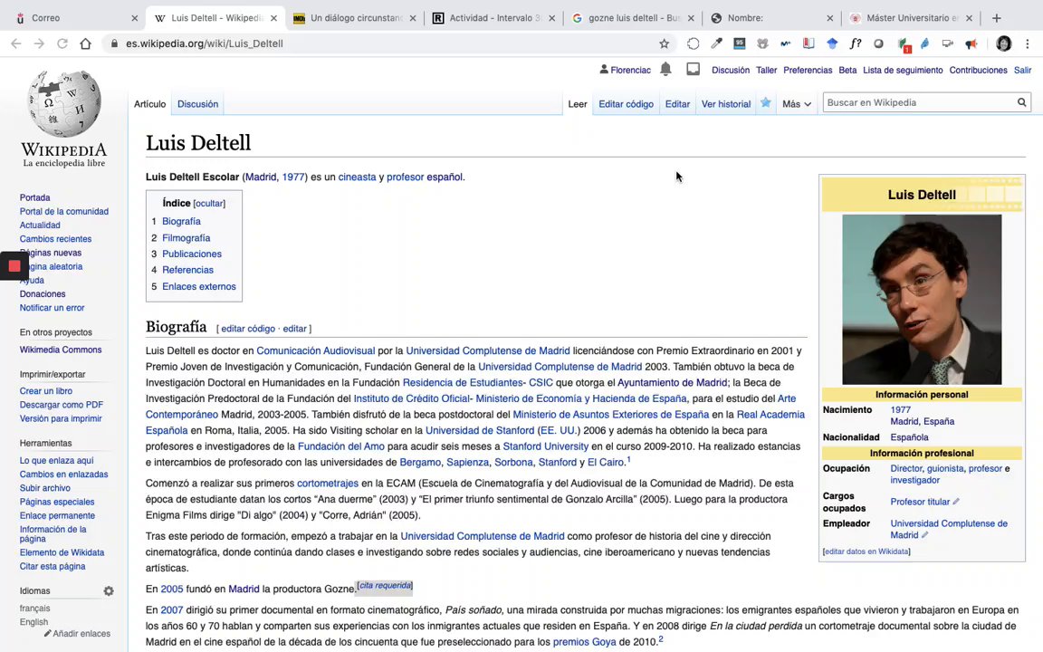
Task: Click Añadir enlaces under Idiomas
Action: pyautogui.click(x=81, y=633)
